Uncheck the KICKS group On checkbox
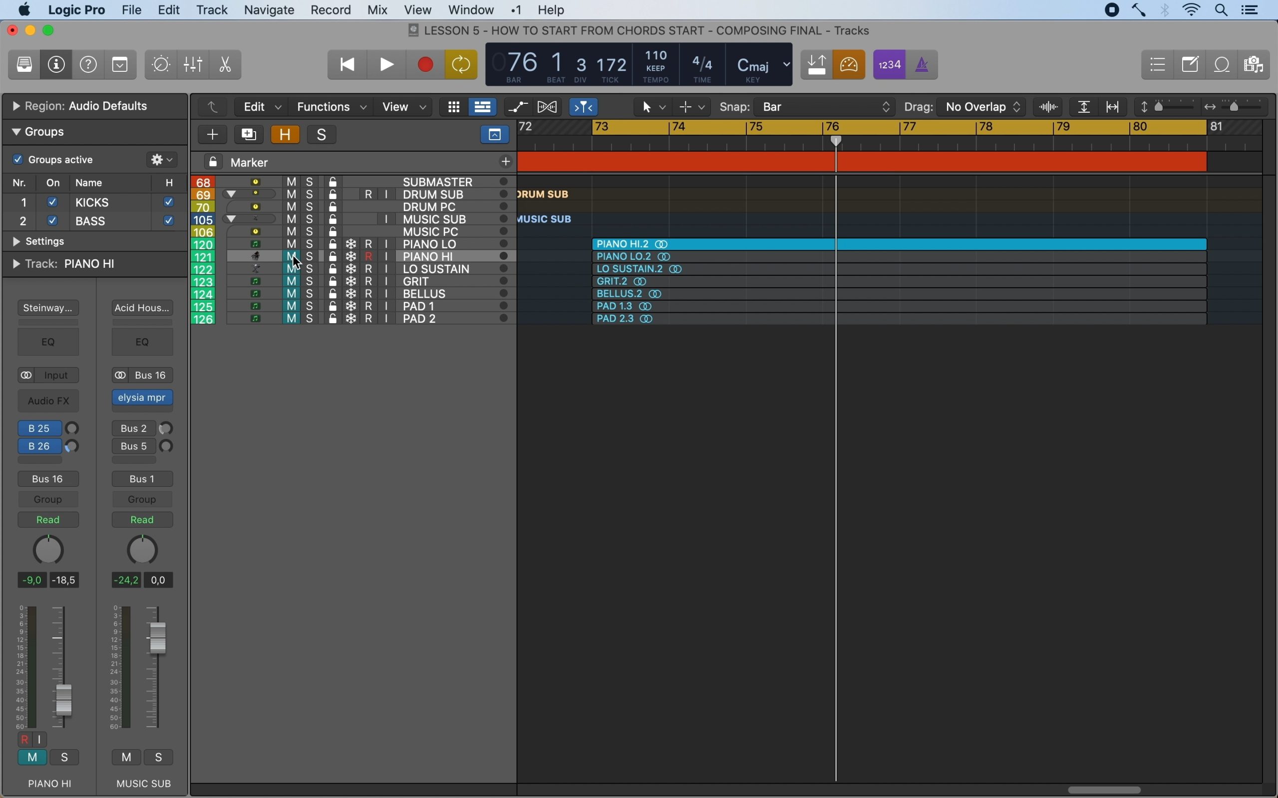This screenshot has height=798, width=1278. point(52,202)
